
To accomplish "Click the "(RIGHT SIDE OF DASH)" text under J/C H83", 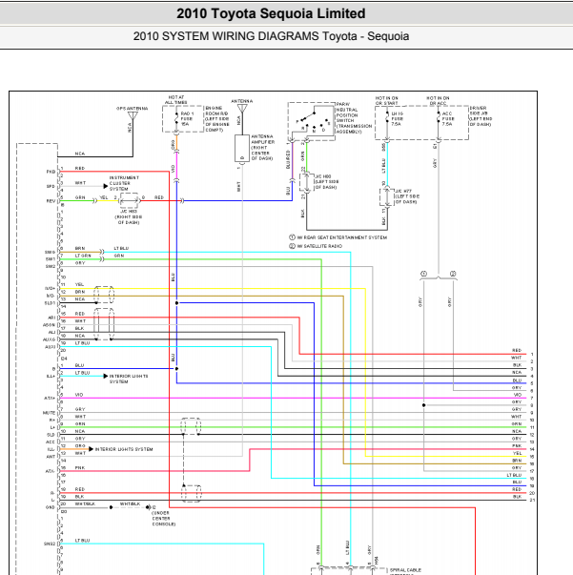I will [x=129, y=219].
